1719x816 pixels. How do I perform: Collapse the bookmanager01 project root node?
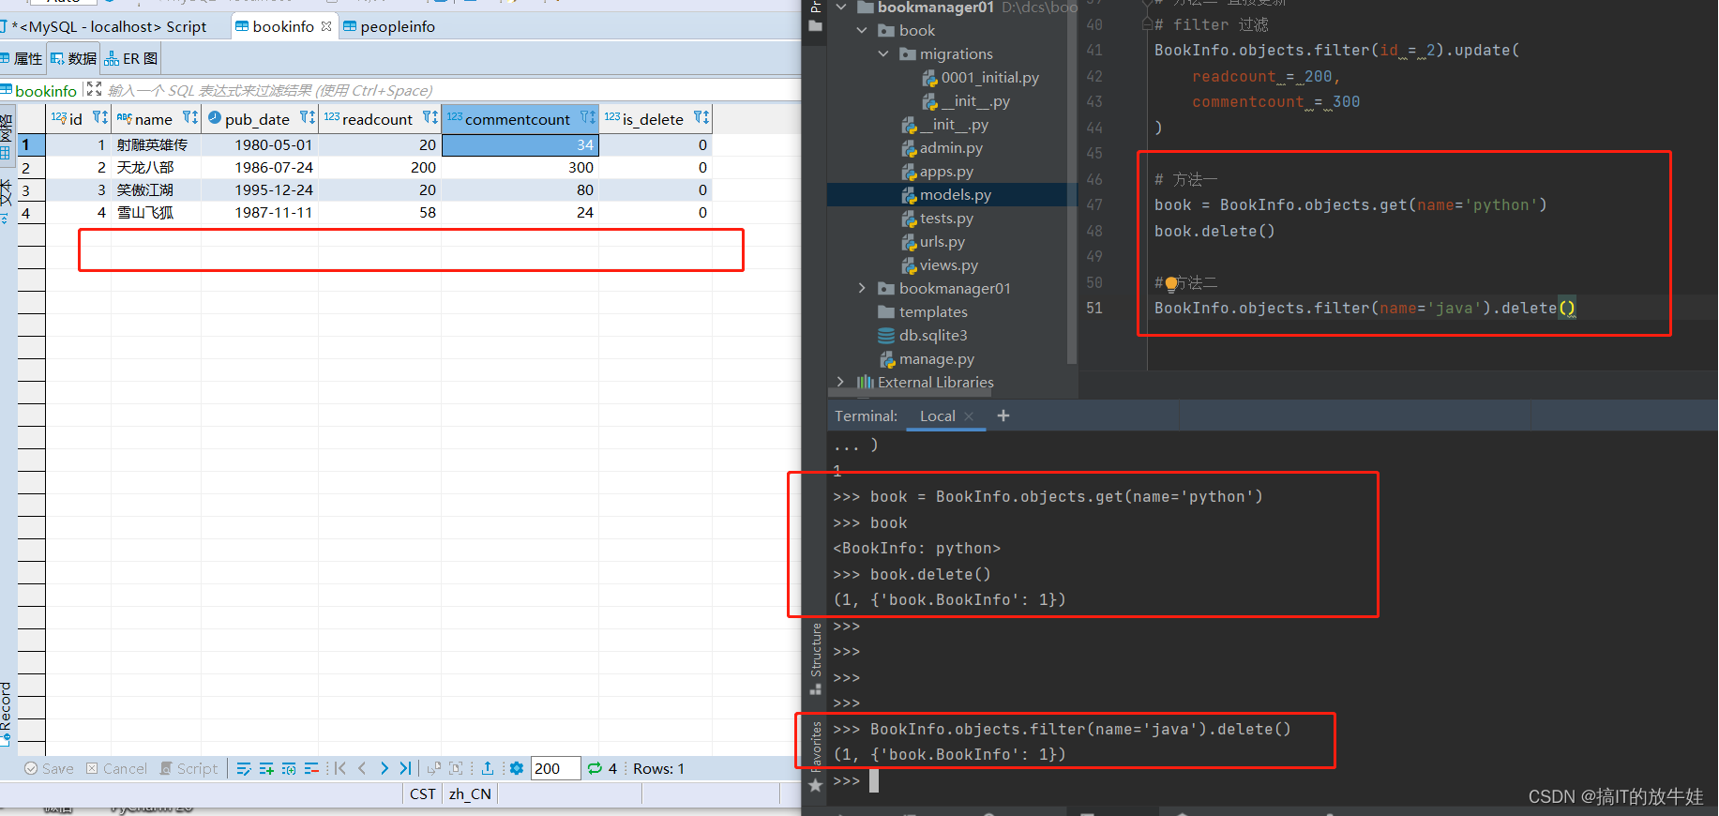841,8
